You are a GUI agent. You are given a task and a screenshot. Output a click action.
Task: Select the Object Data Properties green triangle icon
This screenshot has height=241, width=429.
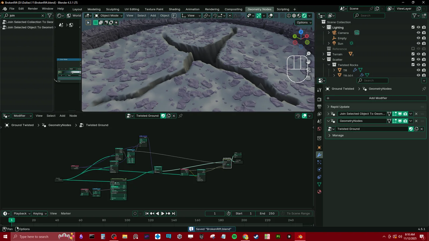click(319, 184)
